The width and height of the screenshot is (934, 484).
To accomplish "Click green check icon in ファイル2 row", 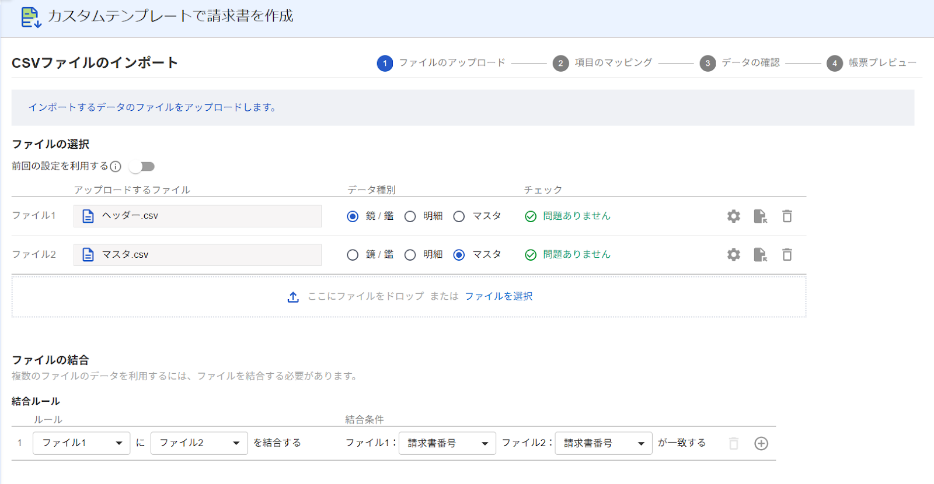I will pyautogui.click(x=531, y=255).
